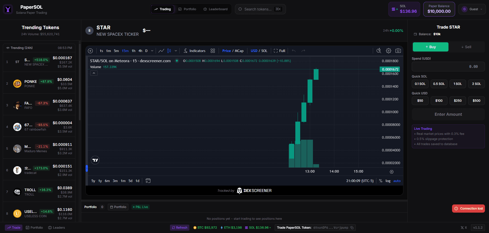Toggle log scale on chart
The image size is (489, 233).
(388, 181)
